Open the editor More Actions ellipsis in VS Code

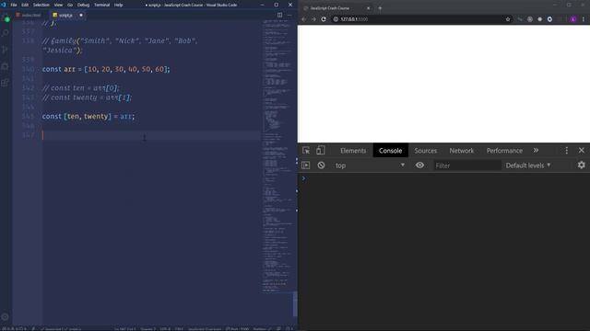(289, 15)
